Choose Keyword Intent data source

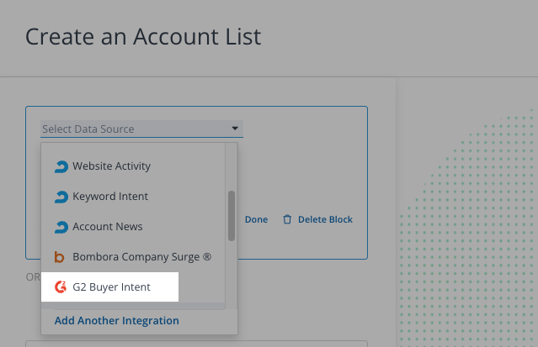point(109,197)
